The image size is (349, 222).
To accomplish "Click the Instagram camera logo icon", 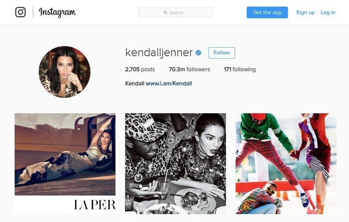I will (x=20, y=12).
